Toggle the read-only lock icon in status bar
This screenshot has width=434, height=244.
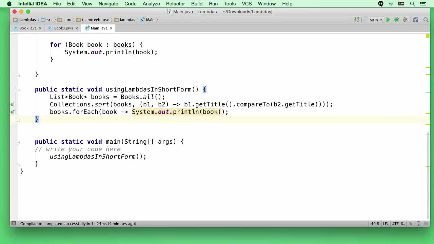click(x=411, y=224)
